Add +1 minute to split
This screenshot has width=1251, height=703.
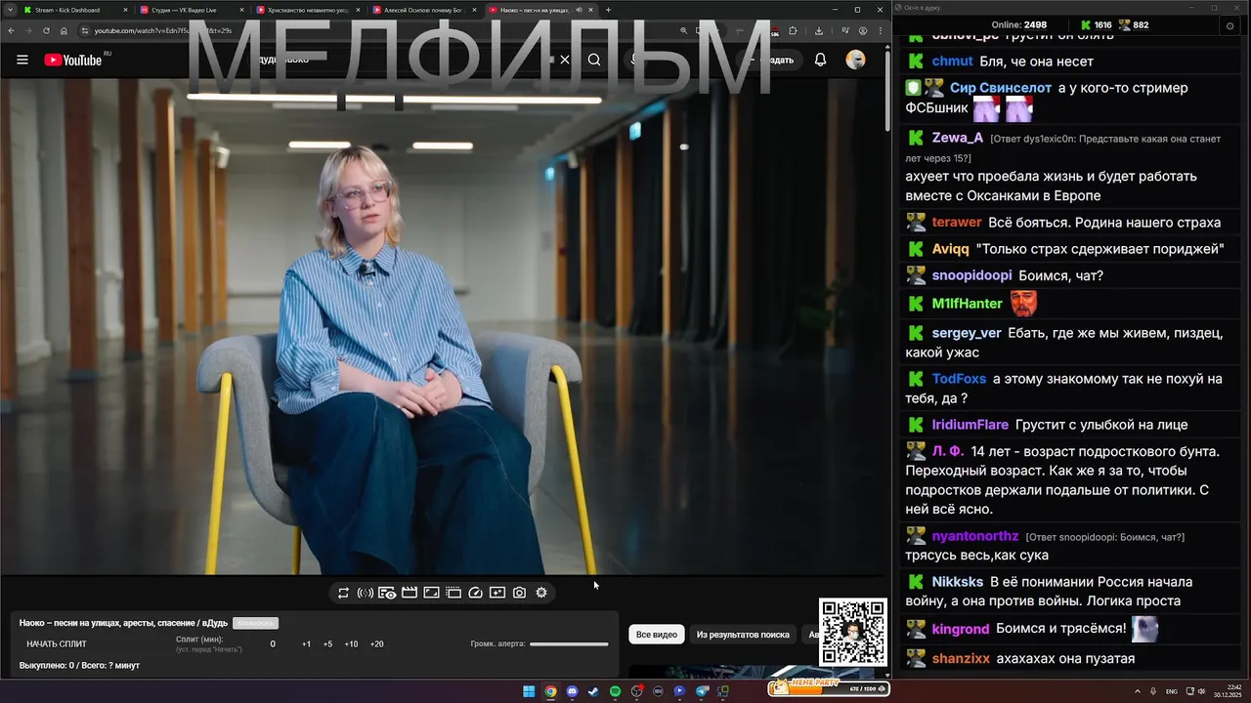pos(306,644)
